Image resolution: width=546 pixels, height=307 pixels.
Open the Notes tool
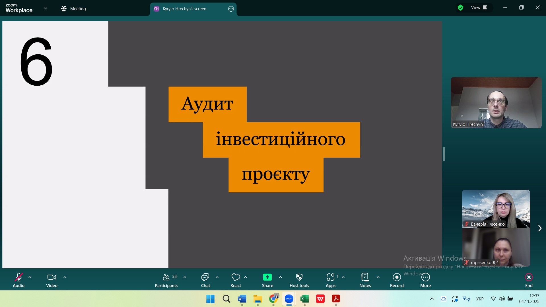click(x=365, y=280)
